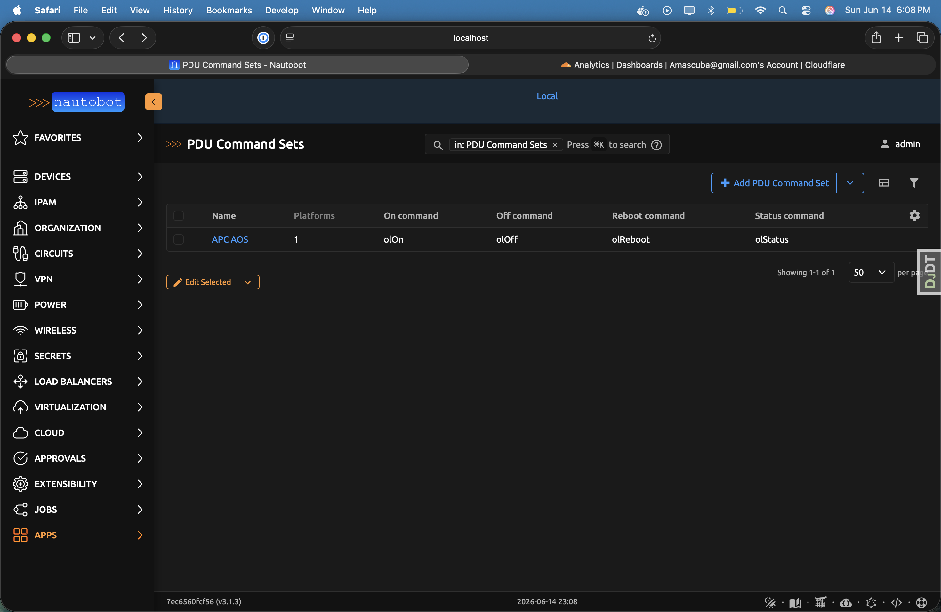
Task: Open the saved views table icon
Action: tap(883, 183)
